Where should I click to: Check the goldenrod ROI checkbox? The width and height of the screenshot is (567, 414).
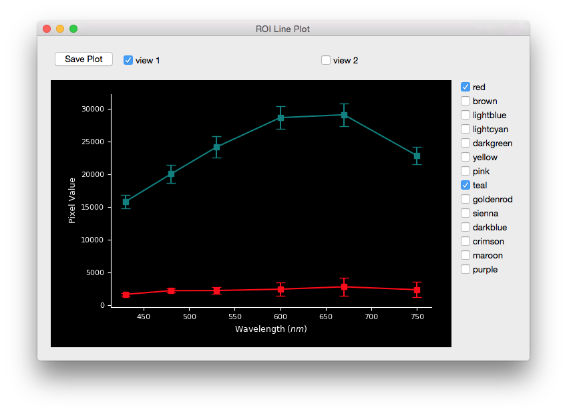tap(465, 199)
